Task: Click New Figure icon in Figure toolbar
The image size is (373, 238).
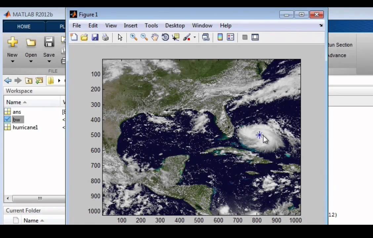Action: (x=74, y=37)
